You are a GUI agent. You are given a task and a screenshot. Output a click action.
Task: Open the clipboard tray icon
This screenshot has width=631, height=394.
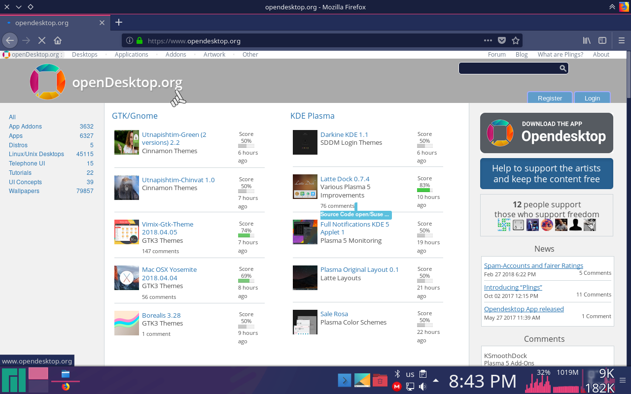click(x=423, y=374)
